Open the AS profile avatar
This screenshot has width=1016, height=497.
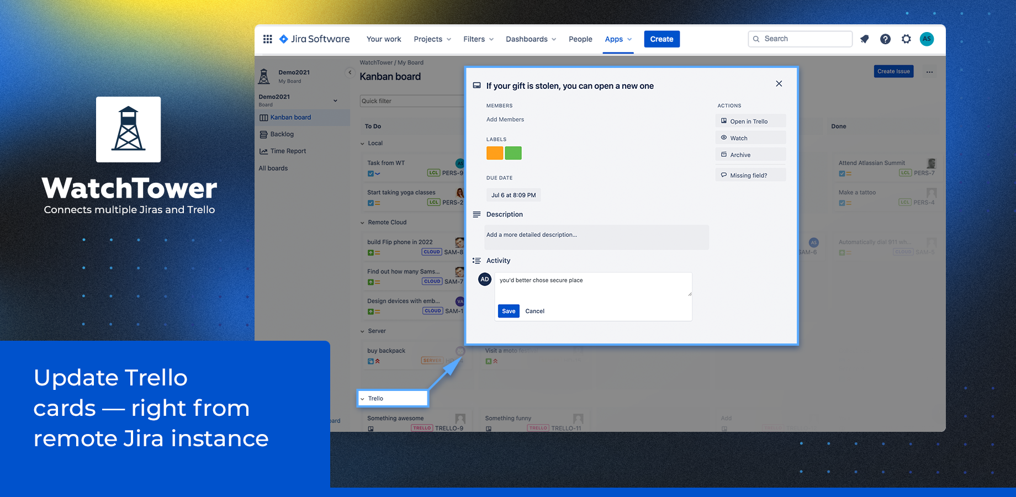[x=927, y=39]
